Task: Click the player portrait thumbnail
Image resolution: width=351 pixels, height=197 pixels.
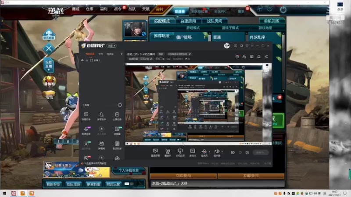Action: (135, 29)
